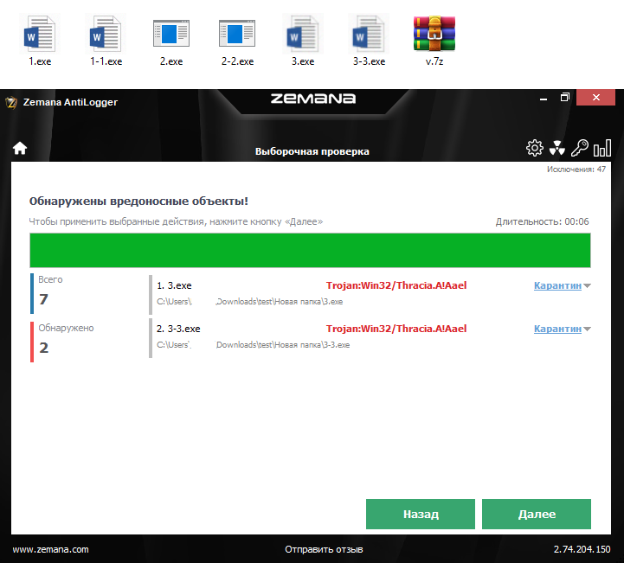
Task: Click Длительность: 00:06 text
Action: (542, 221)
